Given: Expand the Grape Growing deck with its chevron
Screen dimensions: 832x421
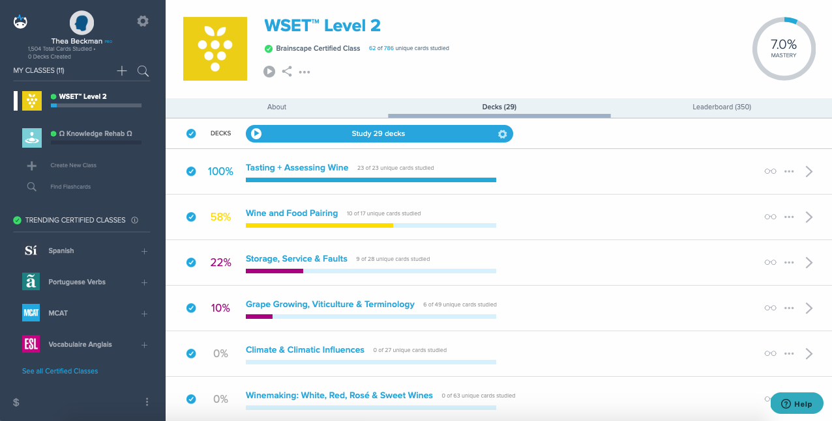Looking at the screenshot, I should (809, 308).
